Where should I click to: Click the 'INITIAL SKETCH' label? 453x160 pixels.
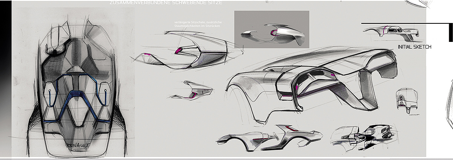[414, 47]
